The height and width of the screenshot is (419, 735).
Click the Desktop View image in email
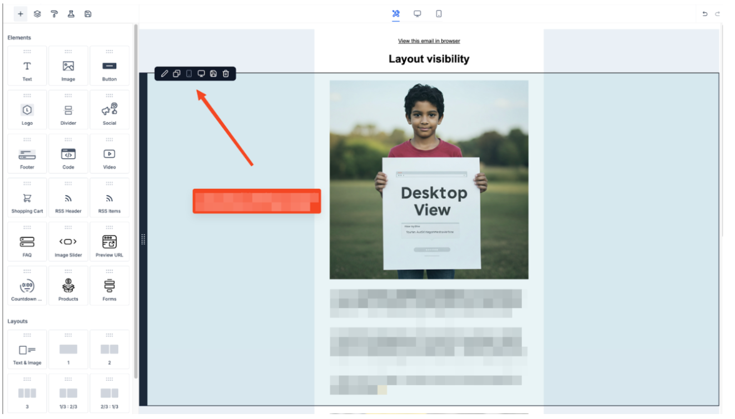point(429,179)
